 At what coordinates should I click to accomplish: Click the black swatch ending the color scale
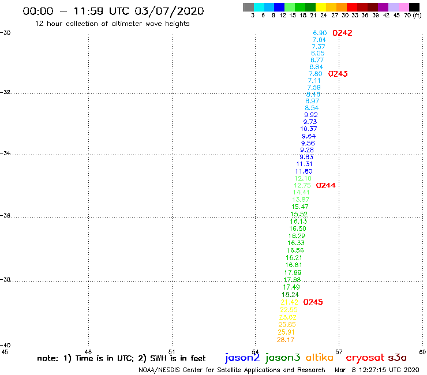[x=414, y=7]
